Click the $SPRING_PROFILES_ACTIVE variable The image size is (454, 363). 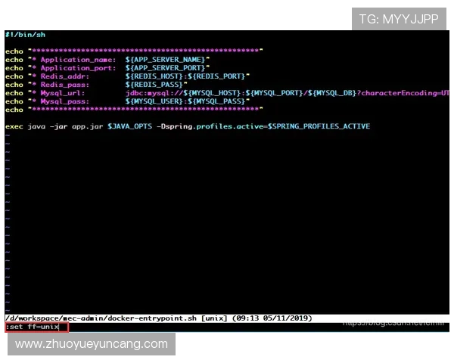coord(318,126)
